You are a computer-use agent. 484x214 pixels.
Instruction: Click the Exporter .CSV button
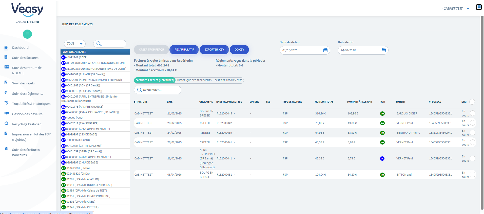[x=214, y=50]
